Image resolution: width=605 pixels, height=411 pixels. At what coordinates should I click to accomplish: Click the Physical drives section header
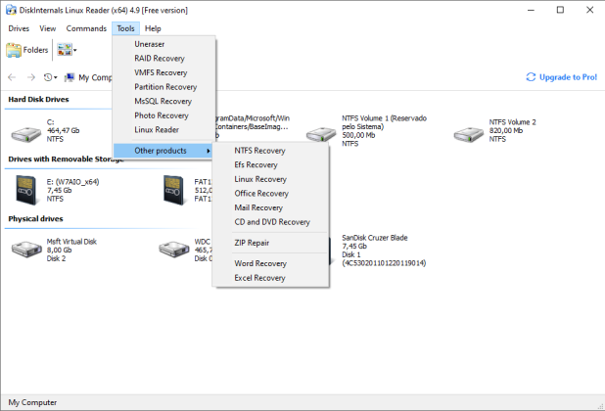35,218
